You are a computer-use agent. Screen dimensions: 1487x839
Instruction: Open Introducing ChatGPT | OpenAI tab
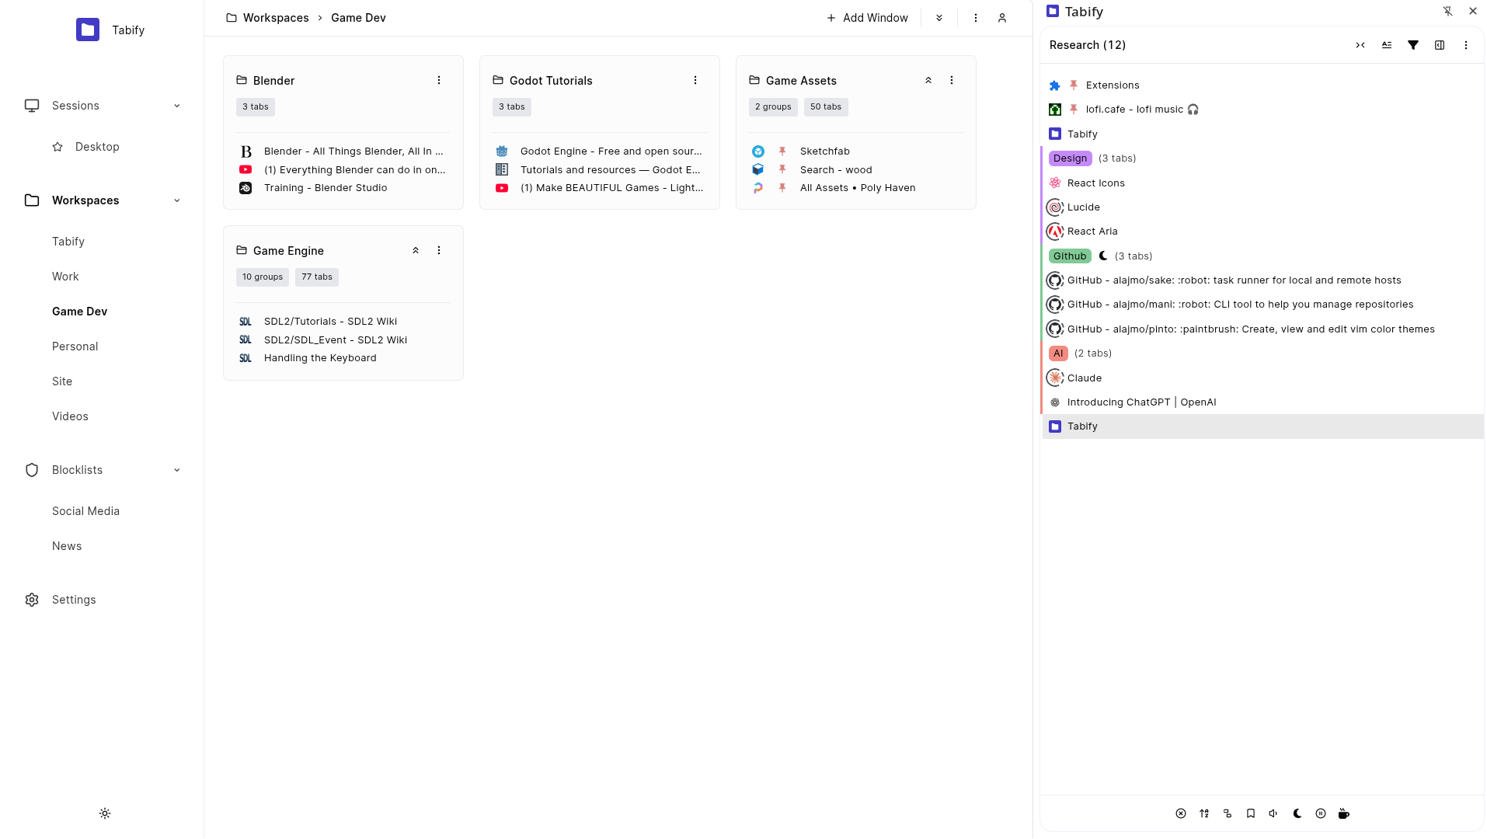click(1262, 402)
